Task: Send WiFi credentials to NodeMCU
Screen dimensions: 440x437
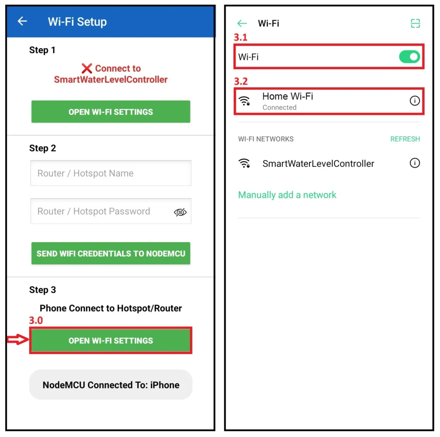Action: (110, 253)
